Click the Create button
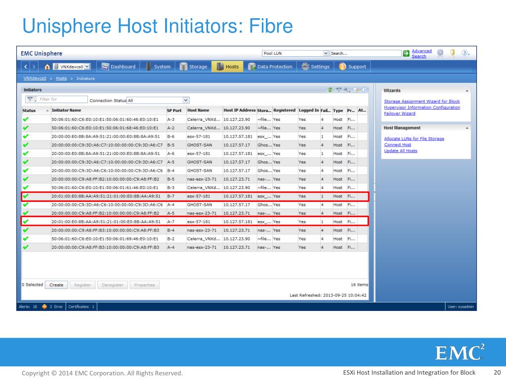 tap(56, 285)
